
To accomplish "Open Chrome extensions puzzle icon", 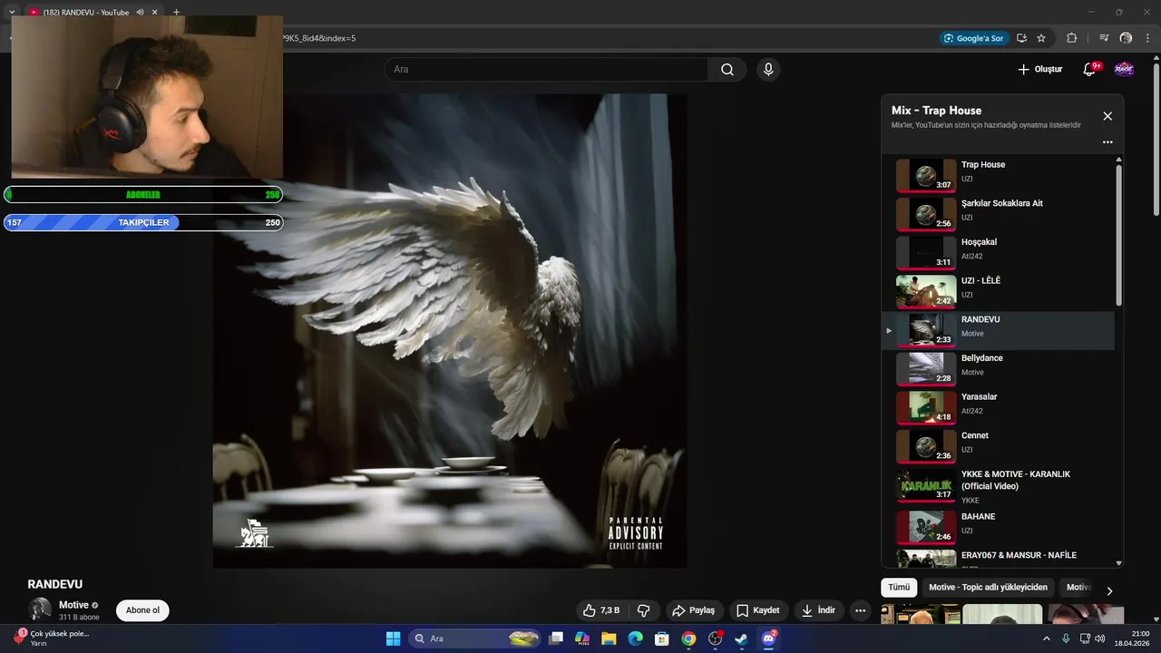I will click(x=1071, y=38).
